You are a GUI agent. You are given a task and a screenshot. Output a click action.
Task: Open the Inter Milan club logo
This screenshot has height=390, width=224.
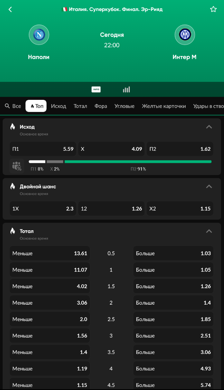(185, 34)
